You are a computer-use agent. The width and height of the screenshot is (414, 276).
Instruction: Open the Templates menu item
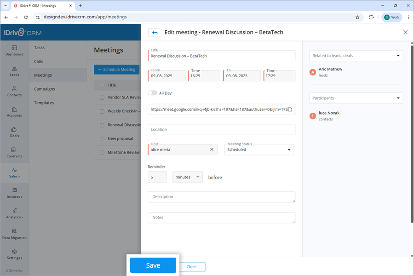pos(44,103)
